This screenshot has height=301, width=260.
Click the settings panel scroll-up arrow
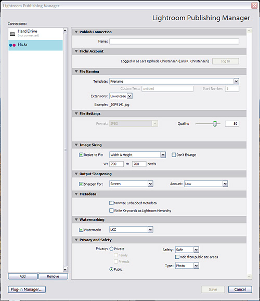pyautogui.click(x=249, y=31)
